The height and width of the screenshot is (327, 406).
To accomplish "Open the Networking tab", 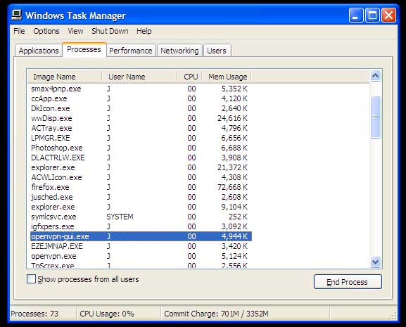I will pos(179,51).
